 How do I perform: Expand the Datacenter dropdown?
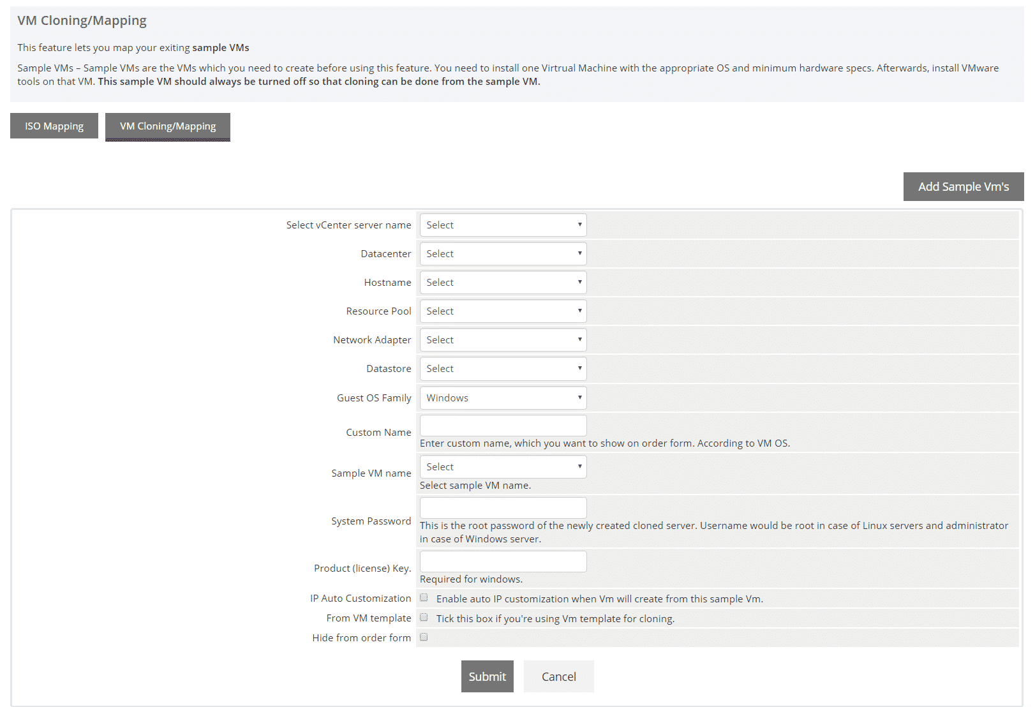coord(503,254)
